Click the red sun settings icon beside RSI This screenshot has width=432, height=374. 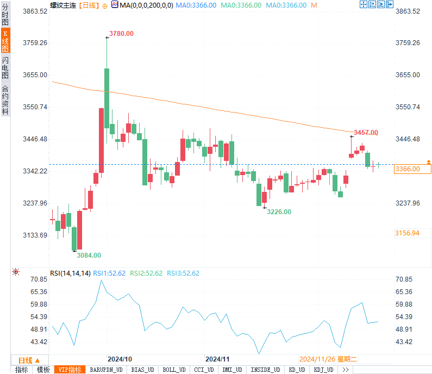[16, 272]
